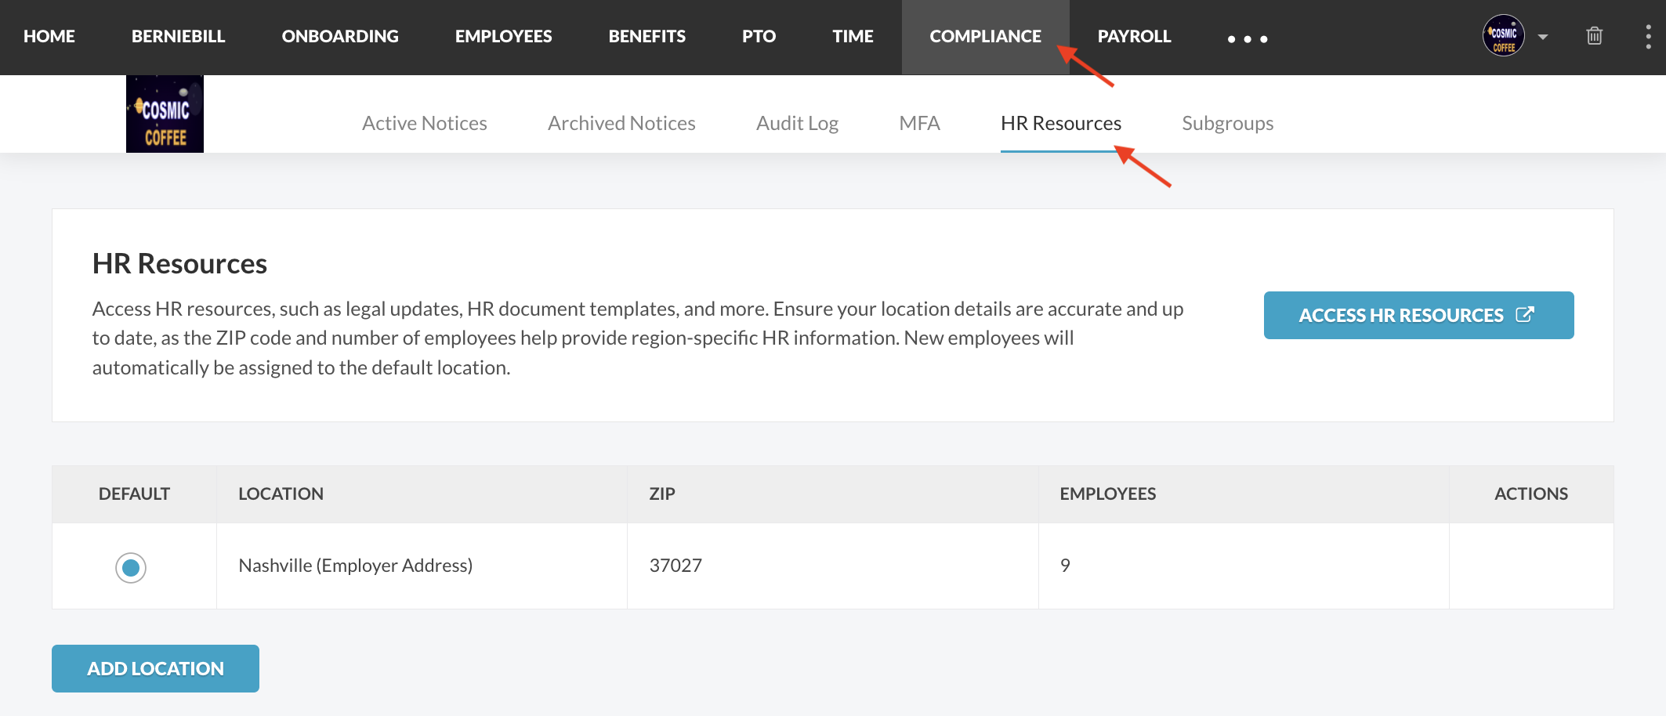Open the Compliance menu
Viewport: 1666px width, 716px height.
[x=985, y=37]
